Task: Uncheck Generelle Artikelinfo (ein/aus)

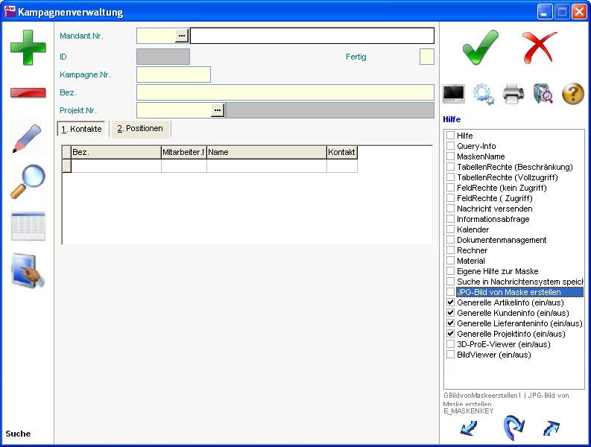Action: coord(450,303)
